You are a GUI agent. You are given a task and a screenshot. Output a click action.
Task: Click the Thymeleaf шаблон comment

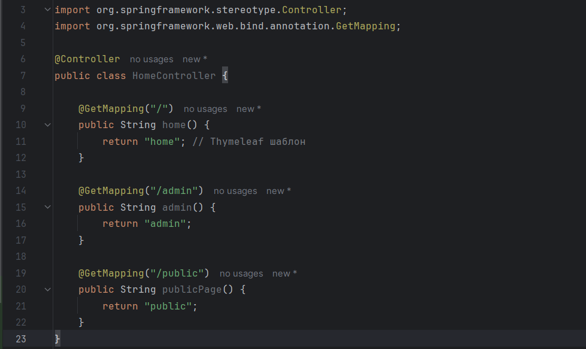(248, 142)
